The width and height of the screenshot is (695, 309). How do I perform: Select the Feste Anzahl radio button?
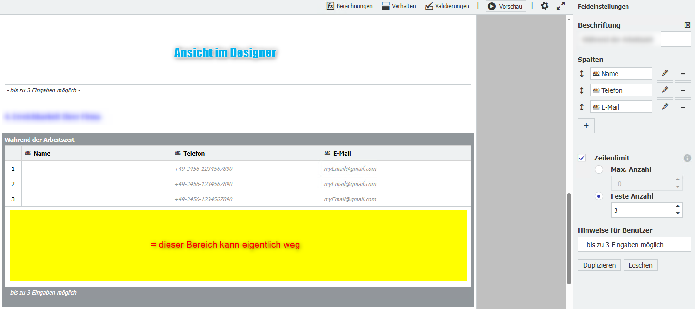[x=599, y=196]
